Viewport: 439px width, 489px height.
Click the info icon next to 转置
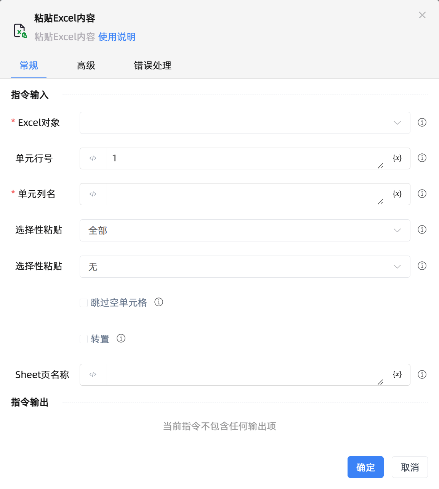(121, 338)
